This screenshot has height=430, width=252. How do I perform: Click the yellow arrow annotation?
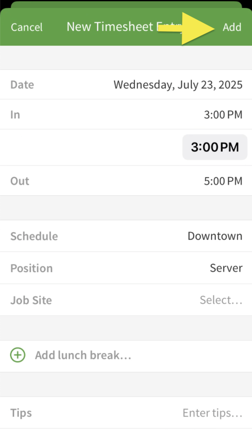tap(187, 28)
